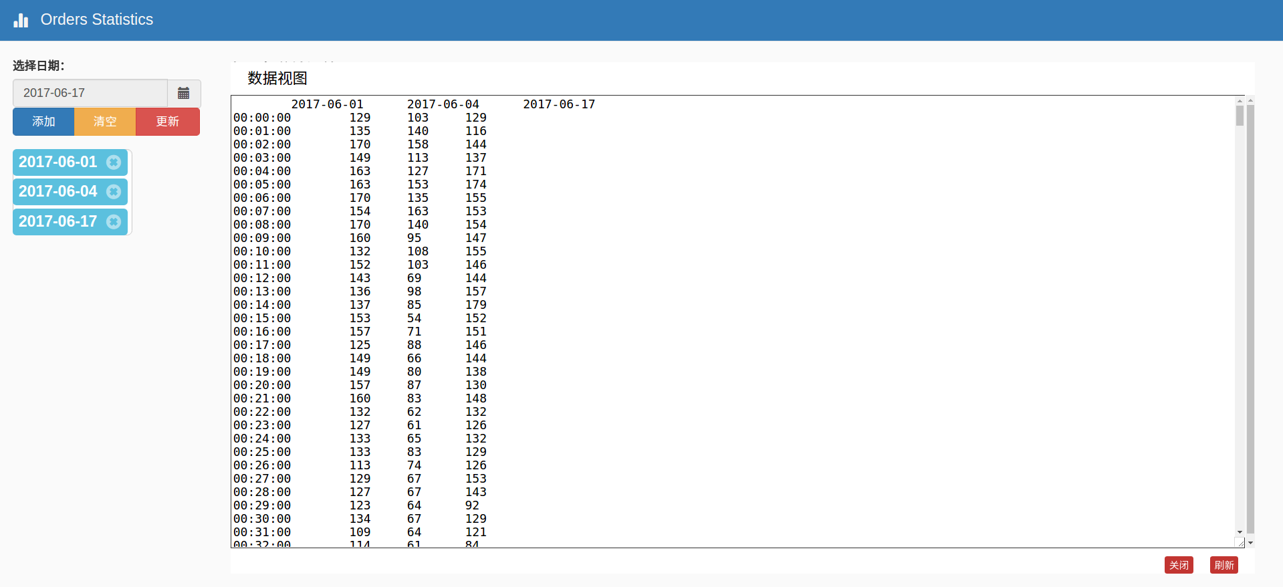Image resolution: width=1283 pixels, height=587 pixels.
Task: Click the data textarea's small scrollbar thumb
Action: (x=1240, y=116)
